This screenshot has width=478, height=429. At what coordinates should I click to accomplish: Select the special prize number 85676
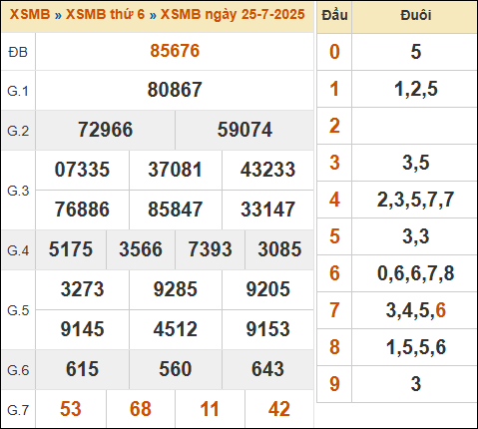(175, 51)
